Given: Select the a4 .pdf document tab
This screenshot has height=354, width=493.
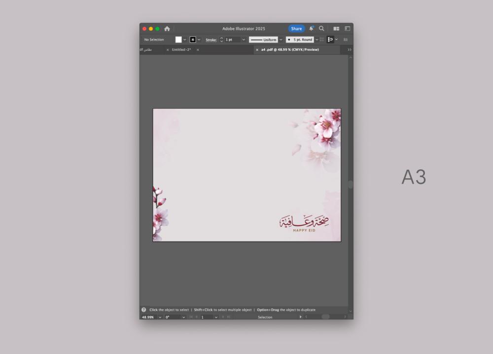Looking at the screenshot, I should coord(290,50).
